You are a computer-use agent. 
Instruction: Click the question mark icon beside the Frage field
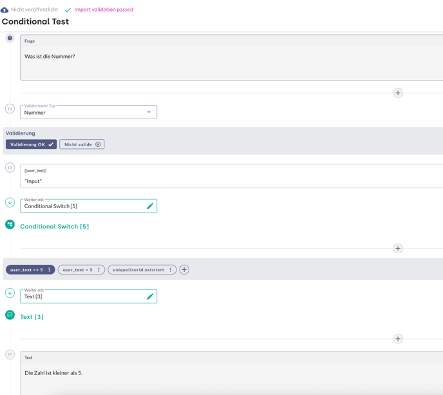(x=10, y=38)
